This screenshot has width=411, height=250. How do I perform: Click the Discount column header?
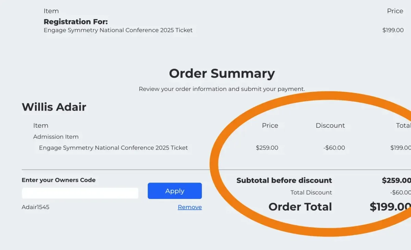click(330, 125)
